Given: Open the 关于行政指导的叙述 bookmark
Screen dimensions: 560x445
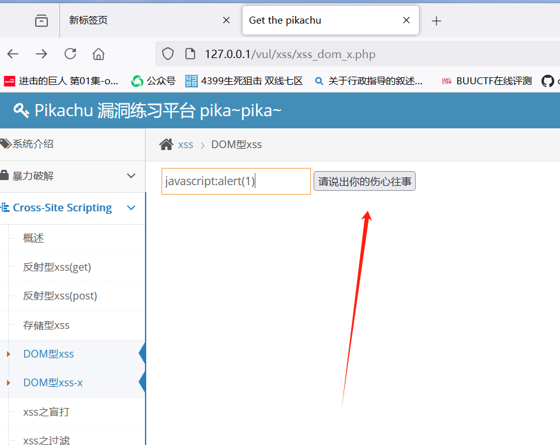Looking at the screenshot, I should [x=369, y=81].
